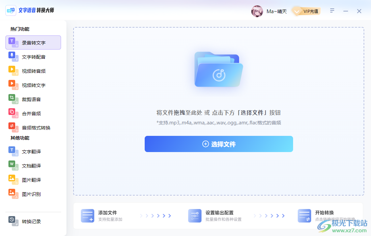Screen dimensions: 371x236
Task: Click the 选择文件 select file button
Action: 219,144
